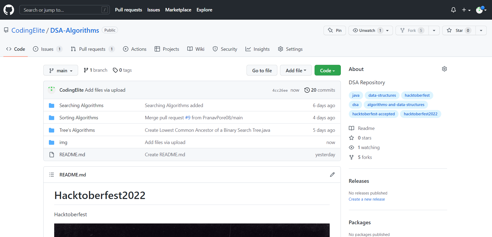Open the Sorting Algorithms folder name
This screenshot has width=492, height=237.
(79, 118)
